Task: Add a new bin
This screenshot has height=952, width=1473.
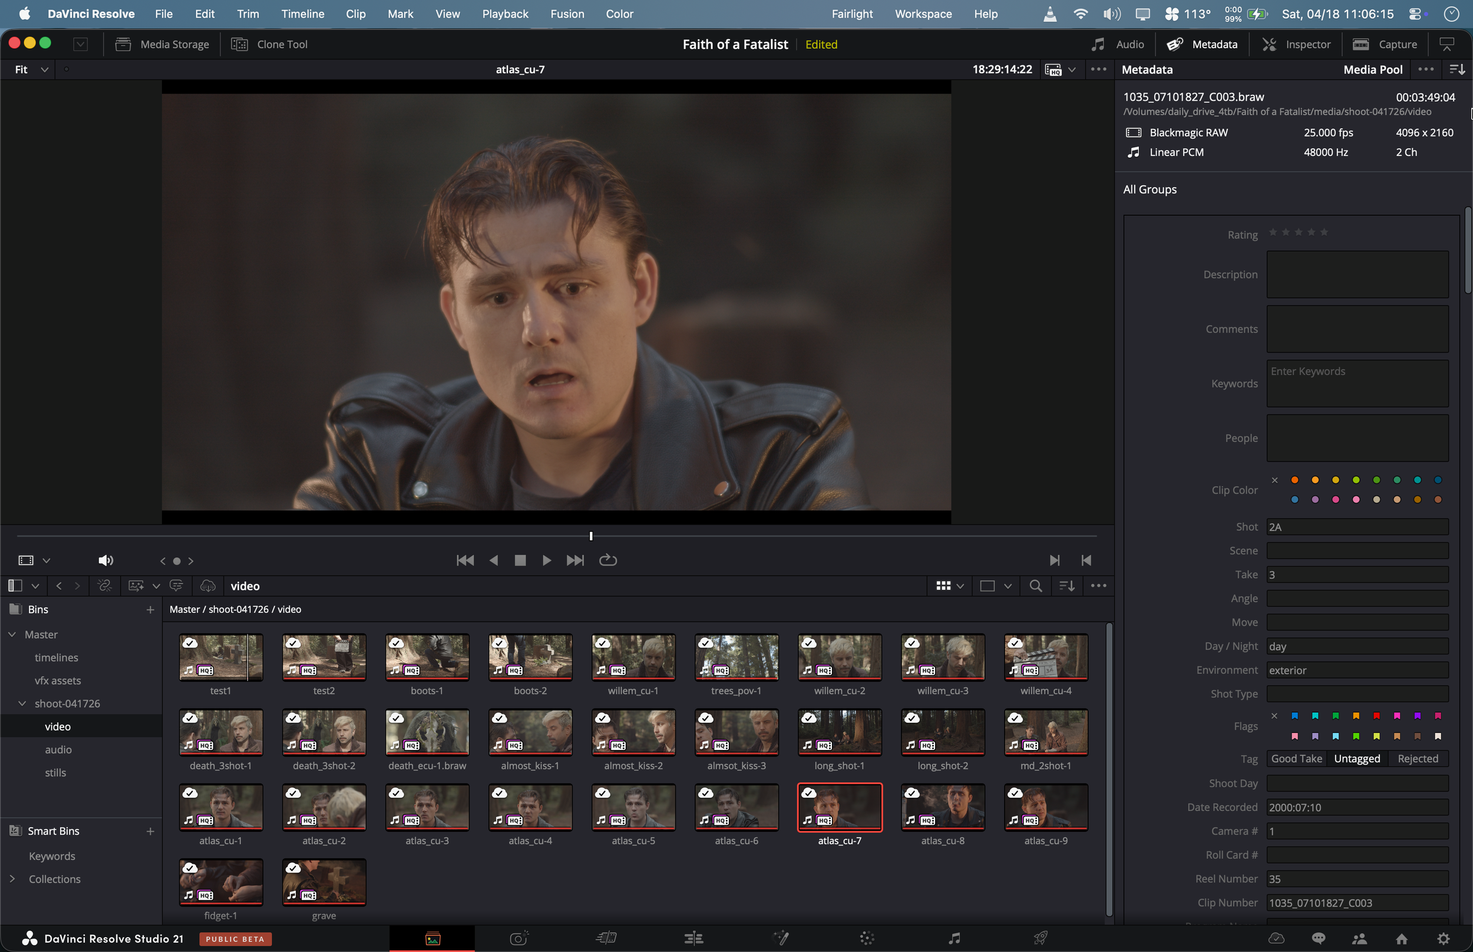Action: pos(150,610)
